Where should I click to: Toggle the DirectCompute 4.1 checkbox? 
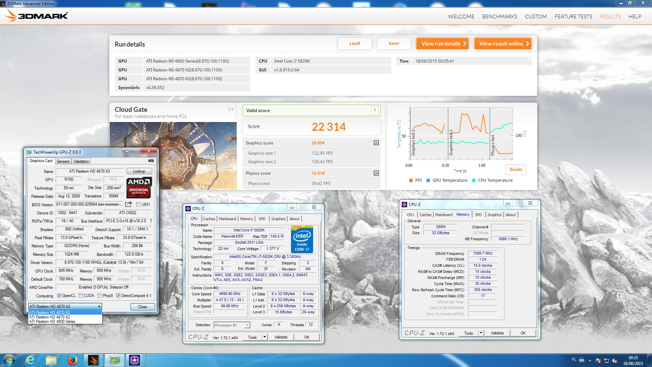(119, 296)
